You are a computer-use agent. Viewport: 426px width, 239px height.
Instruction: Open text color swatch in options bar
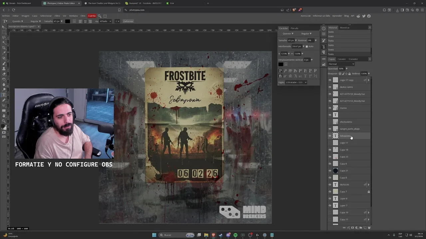tap(68, 21)
